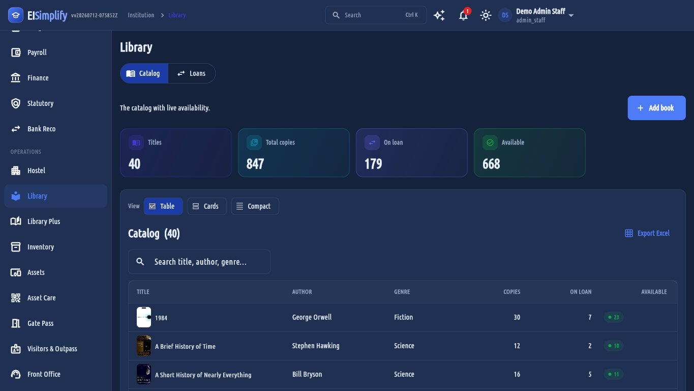The image size is (694, 391).
Task: Sort by the AVAILABLE column header
Action: click(x=654, y=292)
